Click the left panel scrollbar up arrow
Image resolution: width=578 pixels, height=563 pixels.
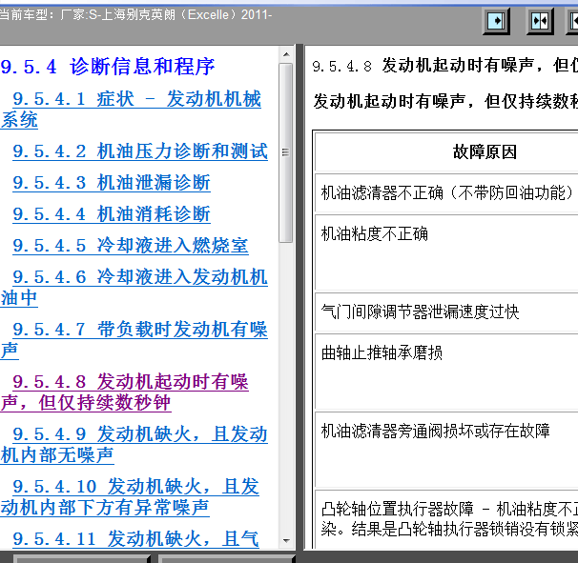[286, 54]
